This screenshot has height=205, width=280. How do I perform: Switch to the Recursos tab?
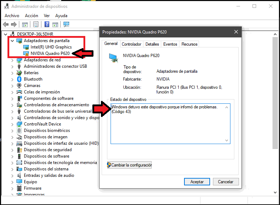pos(189,44)
